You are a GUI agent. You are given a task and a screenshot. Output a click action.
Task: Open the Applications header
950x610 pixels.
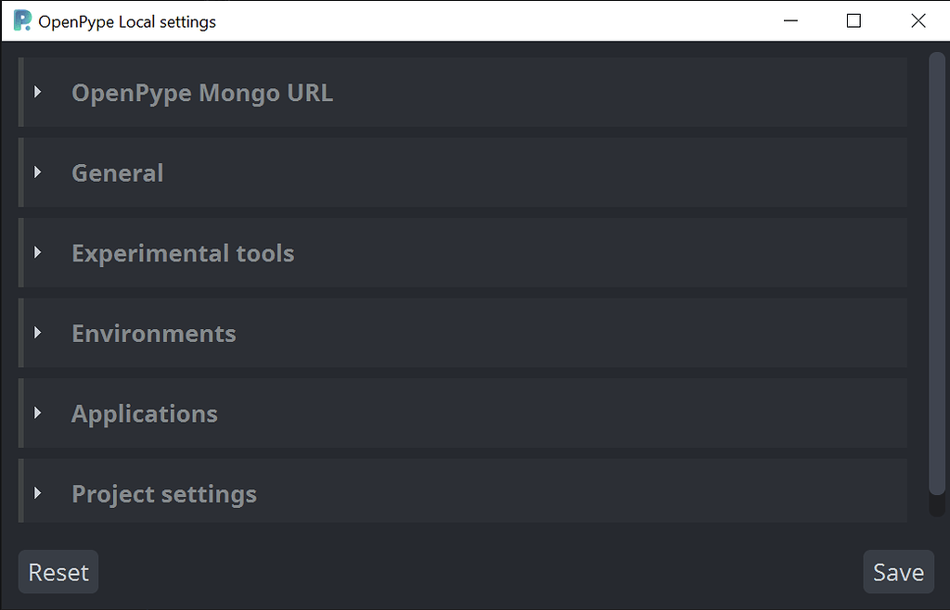point(144,413)
